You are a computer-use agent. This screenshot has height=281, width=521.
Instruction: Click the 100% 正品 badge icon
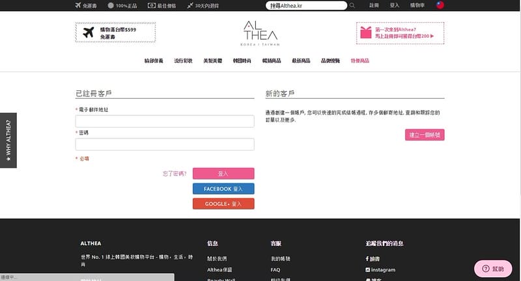pos(111,5)
